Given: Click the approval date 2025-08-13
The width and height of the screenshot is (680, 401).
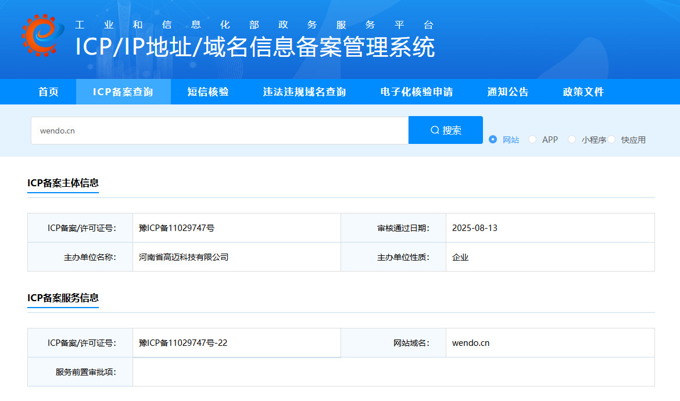Looking at the screenshot, I should 474,228.
